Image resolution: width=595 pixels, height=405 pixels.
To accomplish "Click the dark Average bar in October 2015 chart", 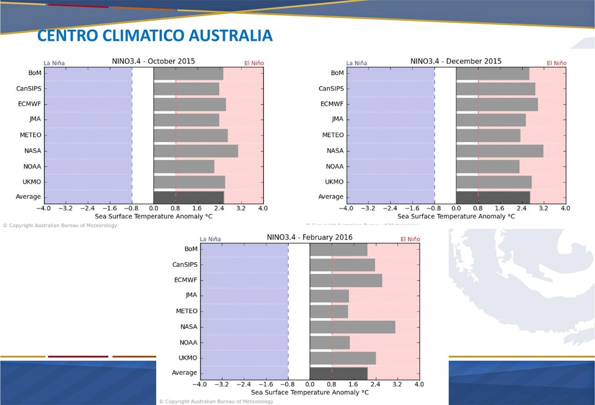I will pyautogui.click(x=189, y=198).
